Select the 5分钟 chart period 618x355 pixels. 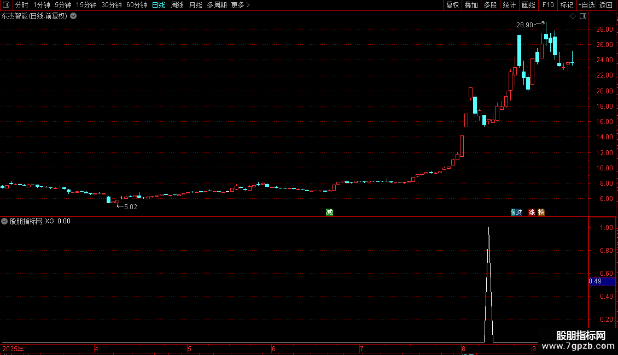(x=63, y=5)
